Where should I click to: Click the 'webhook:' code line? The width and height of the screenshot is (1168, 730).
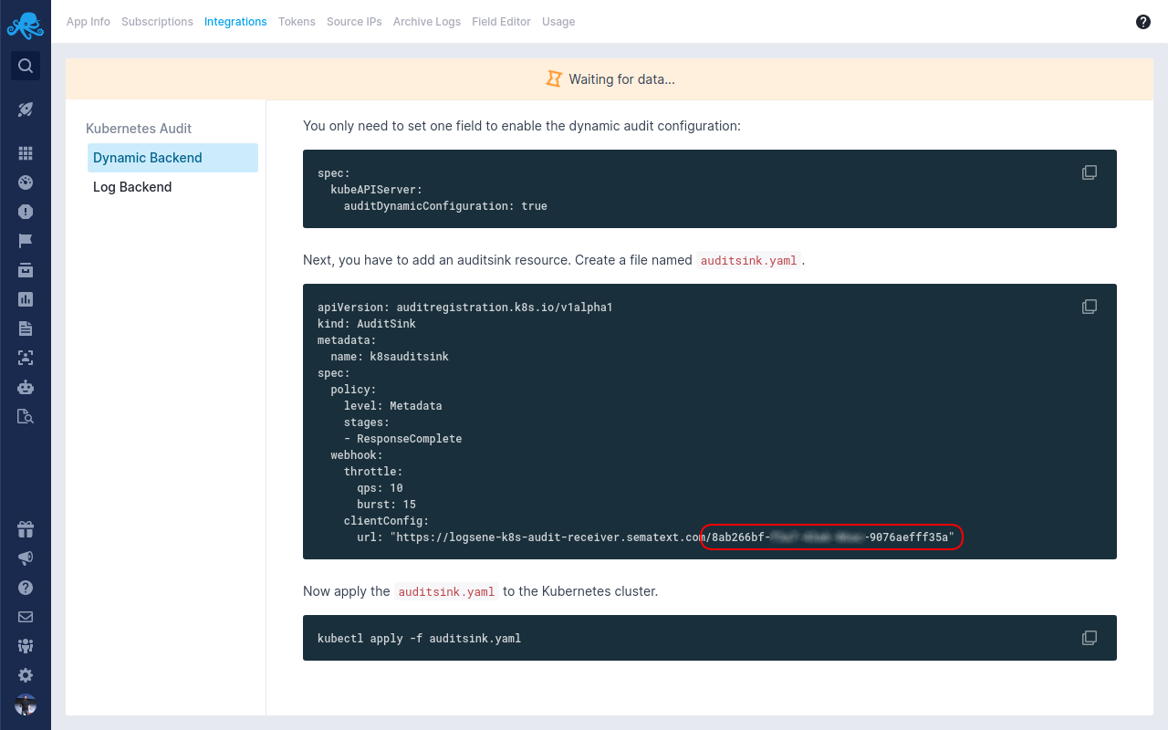tap(357, 455)
